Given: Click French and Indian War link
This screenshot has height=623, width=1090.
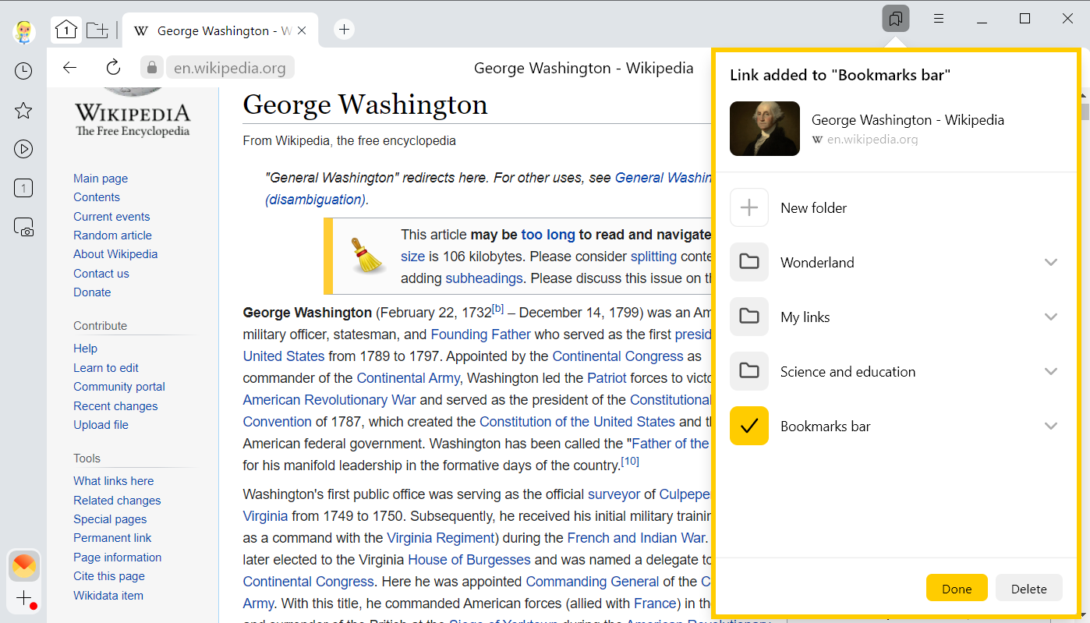Looking at the screenshot, I should pos(635,538).
